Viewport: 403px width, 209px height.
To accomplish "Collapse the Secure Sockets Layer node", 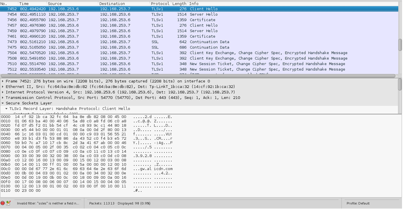I will point(2,103).
